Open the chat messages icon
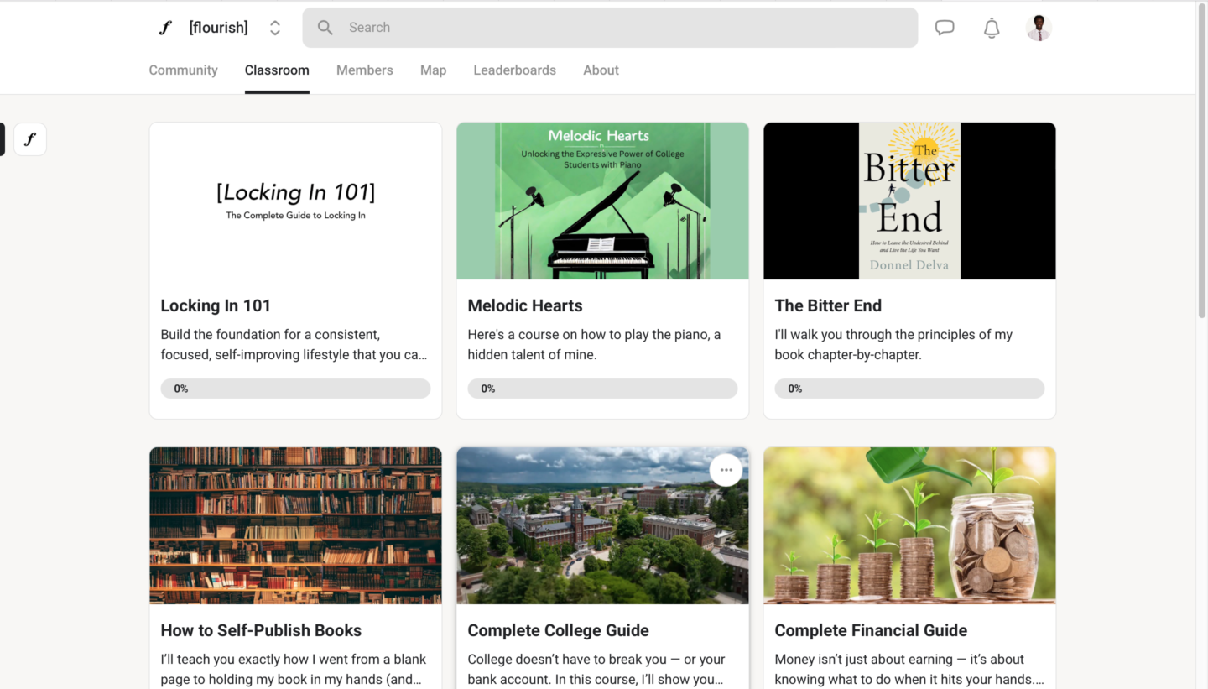 tap(945, 28)
